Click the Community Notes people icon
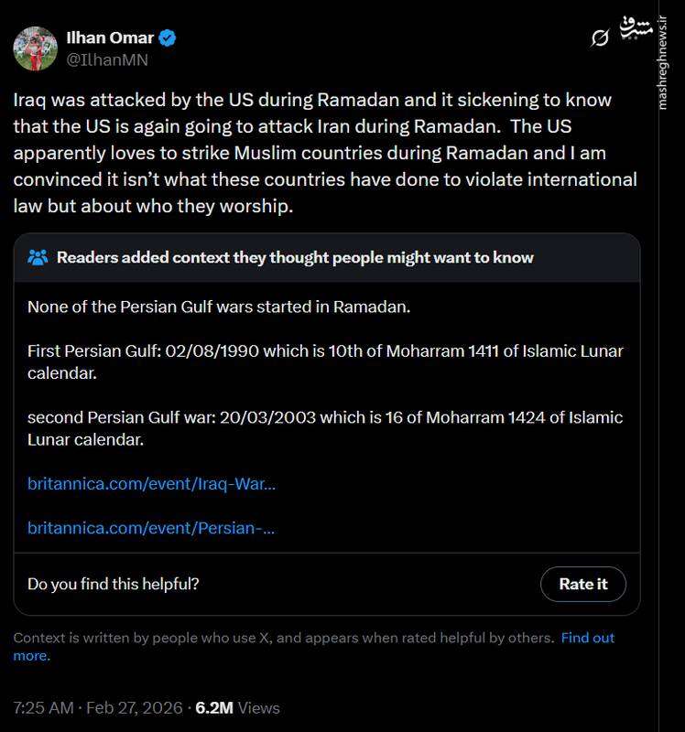The height and width of the screenshot is (732, 685). point(38,257)
